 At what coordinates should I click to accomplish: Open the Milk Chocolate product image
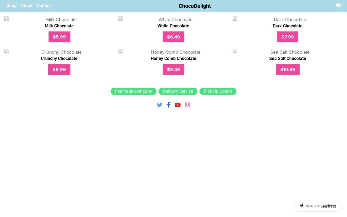[x=59, y=20]
